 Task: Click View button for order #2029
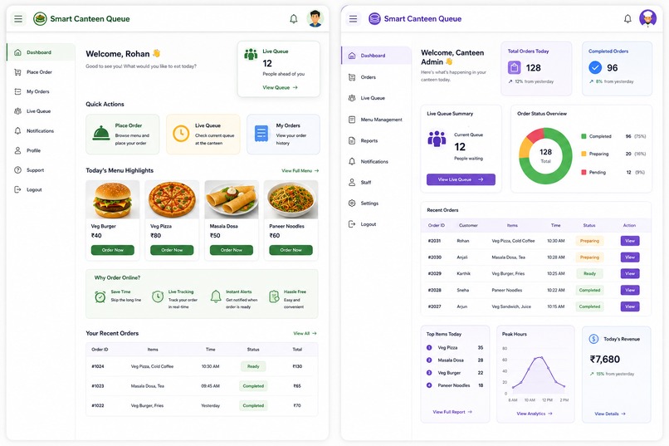click(x=630, y=273)
